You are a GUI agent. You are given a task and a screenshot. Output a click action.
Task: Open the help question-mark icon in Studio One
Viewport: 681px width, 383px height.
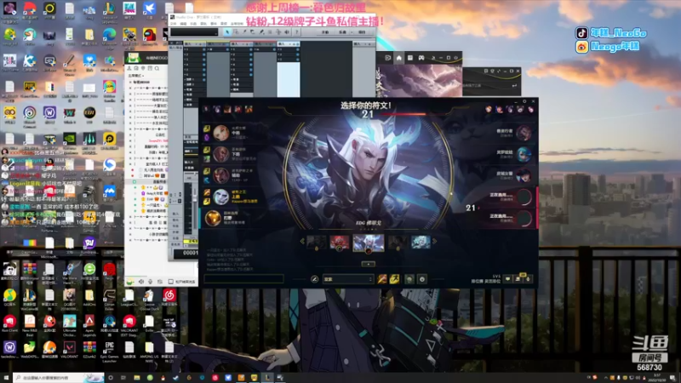pyautogui.click(x=296, y=32)
